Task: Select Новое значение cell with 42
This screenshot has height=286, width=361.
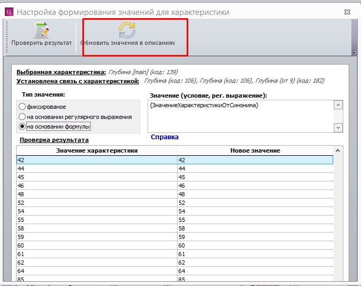Action: point(255,160)
